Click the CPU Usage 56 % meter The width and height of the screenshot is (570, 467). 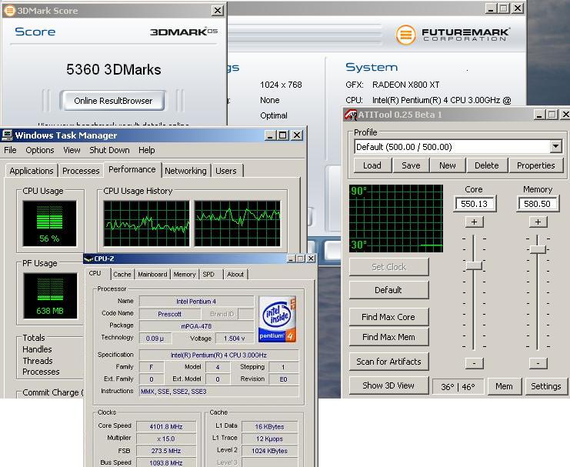click(x=49, y=223)
